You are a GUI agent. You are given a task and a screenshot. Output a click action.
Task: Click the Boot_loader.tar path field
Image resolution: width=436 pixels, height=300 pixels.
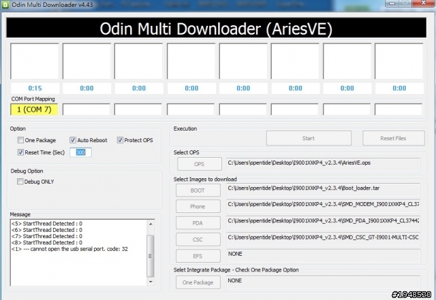(x=324, y=190)
